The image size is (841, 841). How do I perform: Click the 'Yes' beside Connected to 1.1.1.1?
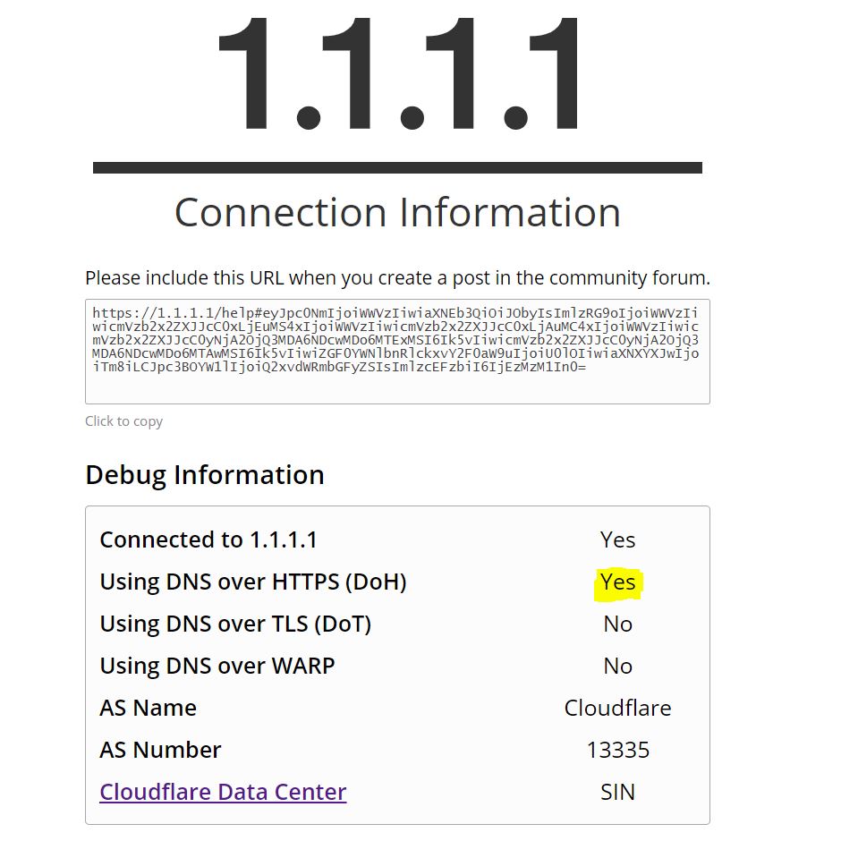tap(617, 539)
